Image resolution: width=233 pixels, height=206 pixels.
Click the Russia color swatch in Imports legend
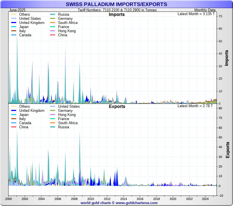(x=53, y=15)
